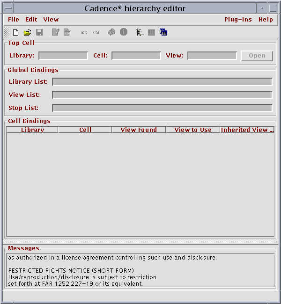
Task: Select the Stop List input field
Action: (x=162, y=108)
